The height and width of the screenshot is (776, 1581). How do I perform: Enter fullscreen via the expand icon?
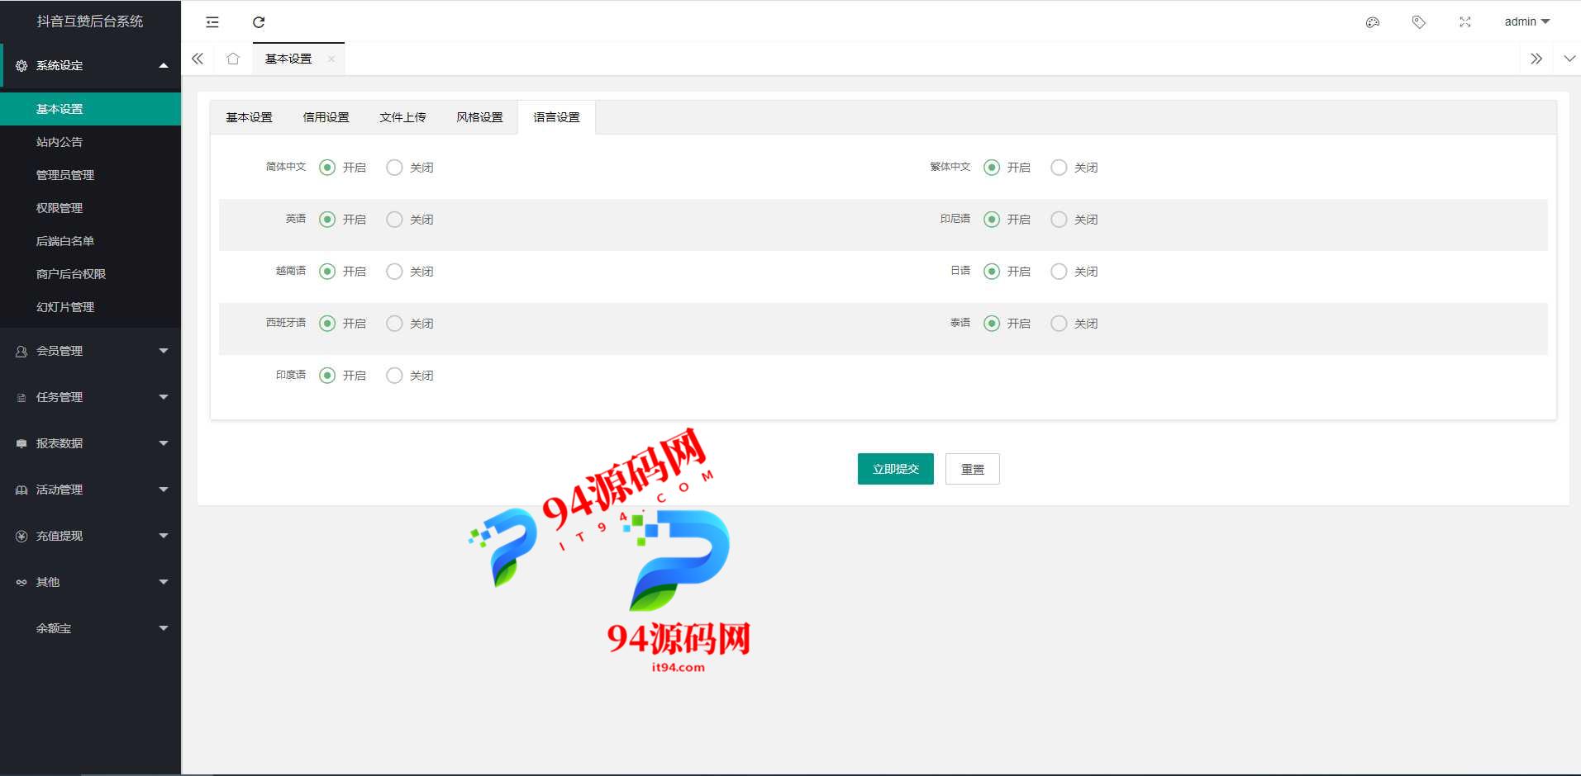1465,22
